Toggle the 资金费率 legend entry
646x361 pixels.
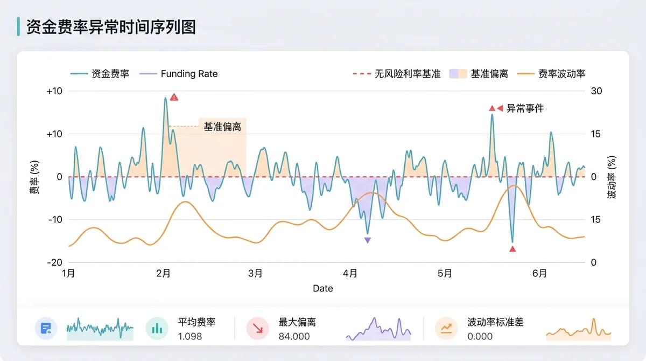(x=100, y=74)
